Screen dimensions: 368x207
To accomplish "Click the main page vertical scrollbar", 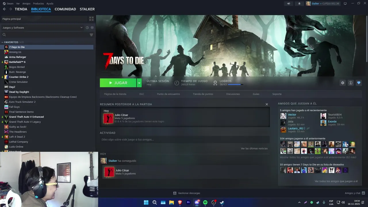I will (367, 39).
